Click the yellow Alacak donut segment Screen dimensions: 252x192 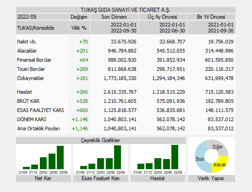(x=220, y=165)
